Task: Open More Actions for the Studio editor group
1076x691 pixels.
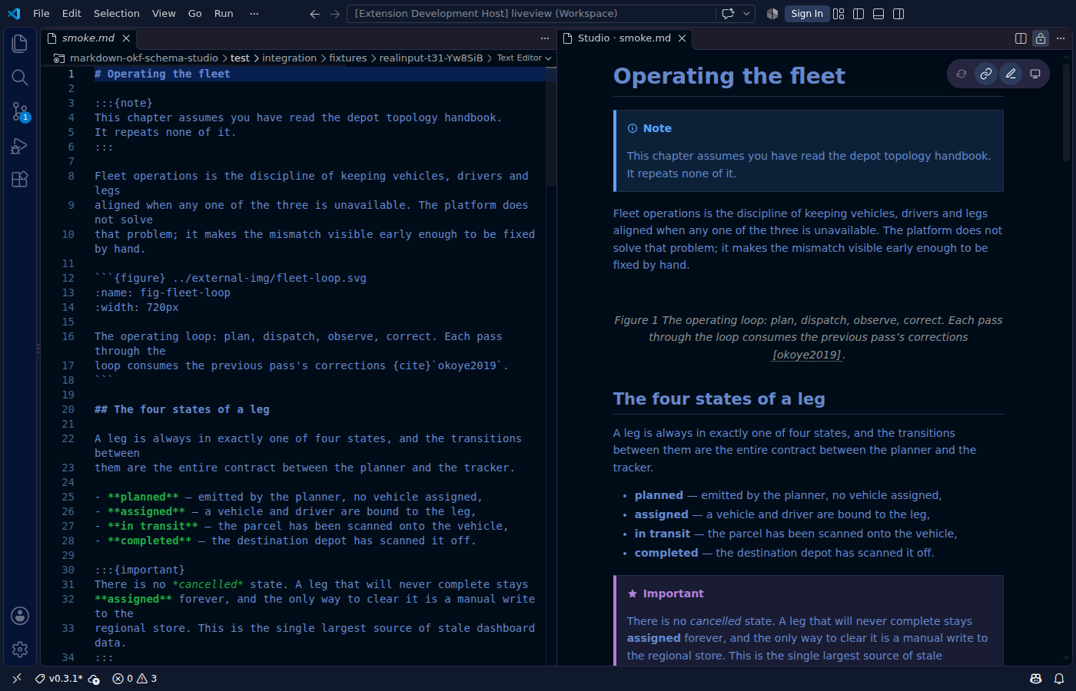Action: 1061,38
